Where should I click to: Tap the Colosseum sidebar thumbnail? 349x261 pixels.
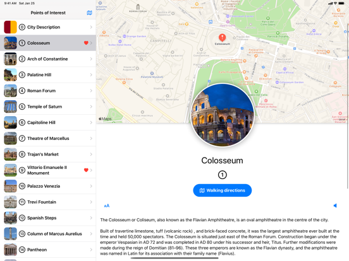[x=11, y=43]
